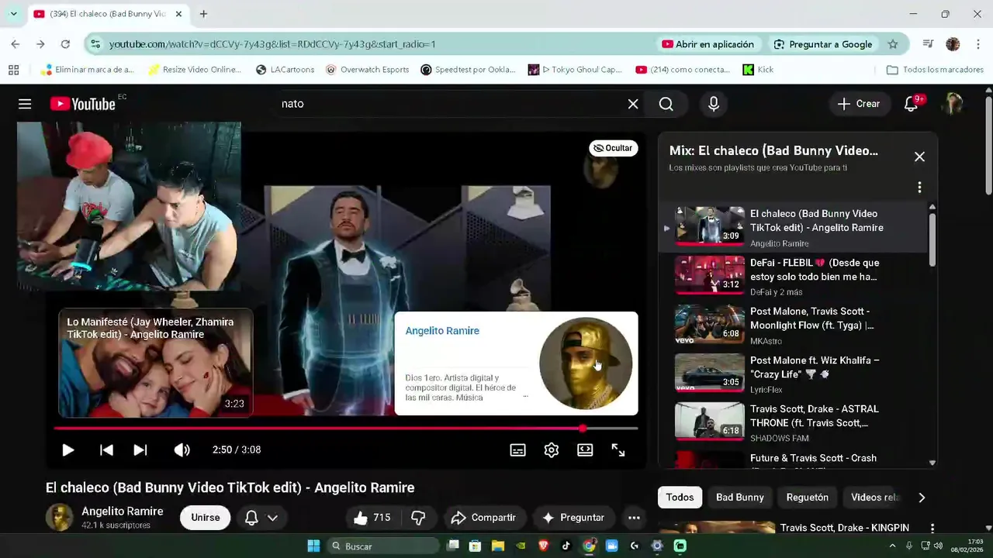993x558 pixels.
Task: Select El chaleco in the mix list
Action: click(794, 228)
